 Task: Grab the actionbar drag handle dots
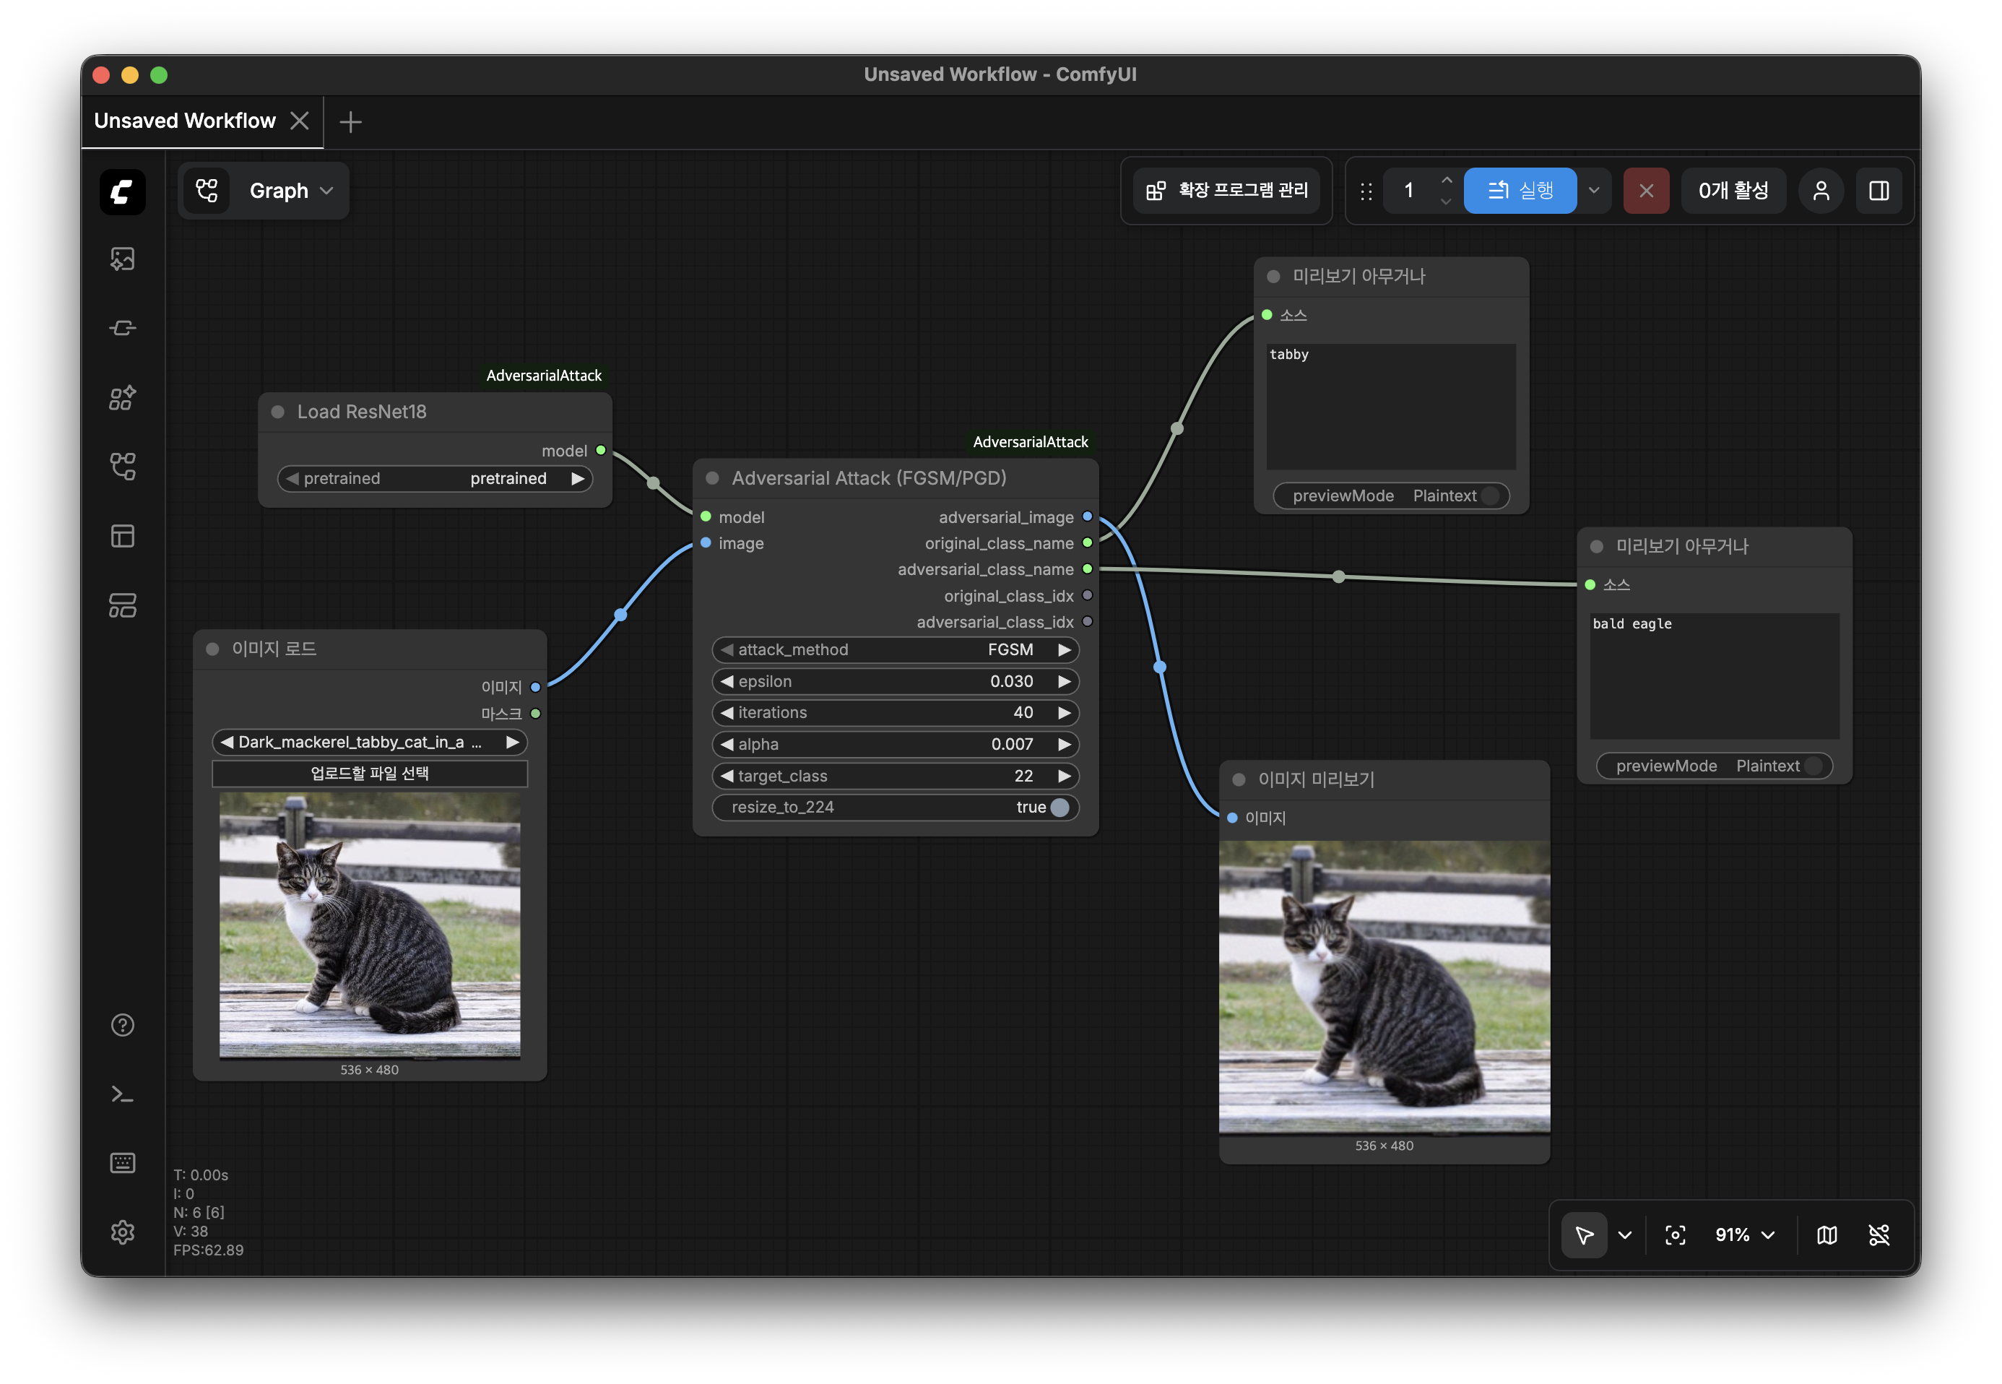pos(1366,191)
